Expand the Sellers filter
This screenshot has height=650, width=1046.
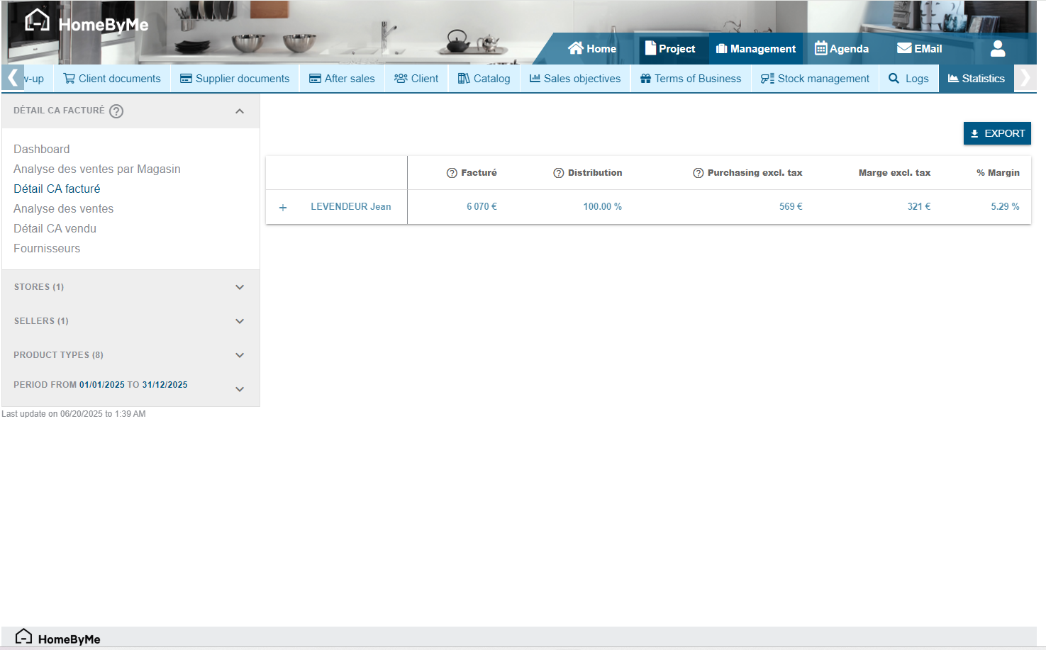coord(240,321)
